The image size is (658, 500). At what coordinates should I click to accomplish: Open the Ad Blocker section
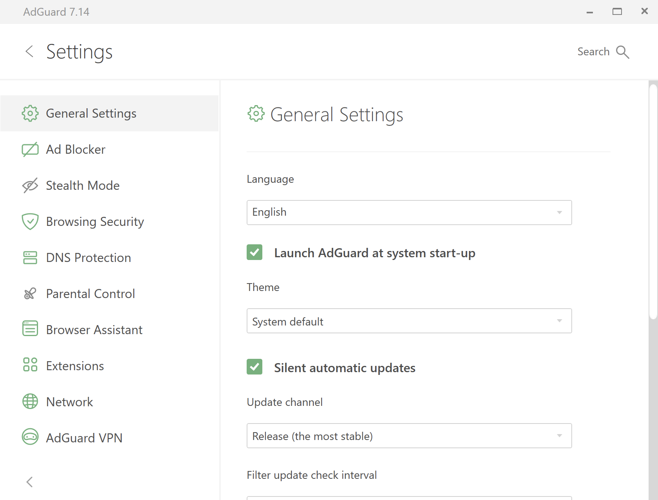coord(109,149)
